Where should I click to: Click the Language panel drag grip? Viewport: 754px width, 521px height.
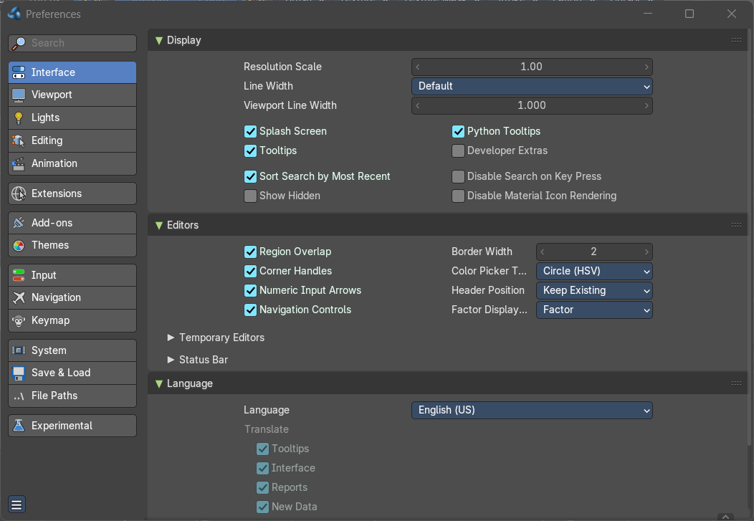[x=736, y=383]
